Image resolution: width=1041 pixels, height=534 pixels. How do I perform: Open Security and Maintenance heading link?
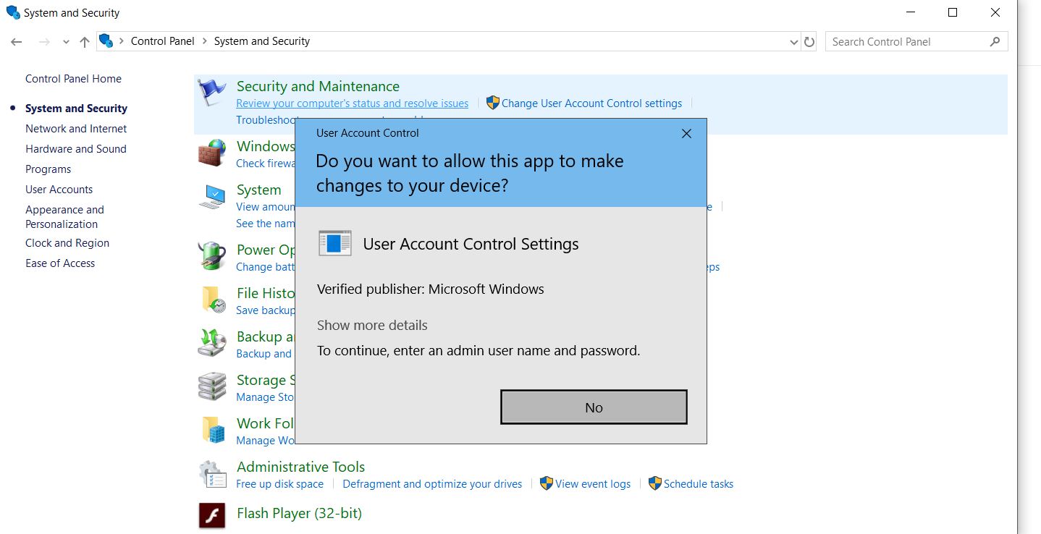click(x=318, y=86)
